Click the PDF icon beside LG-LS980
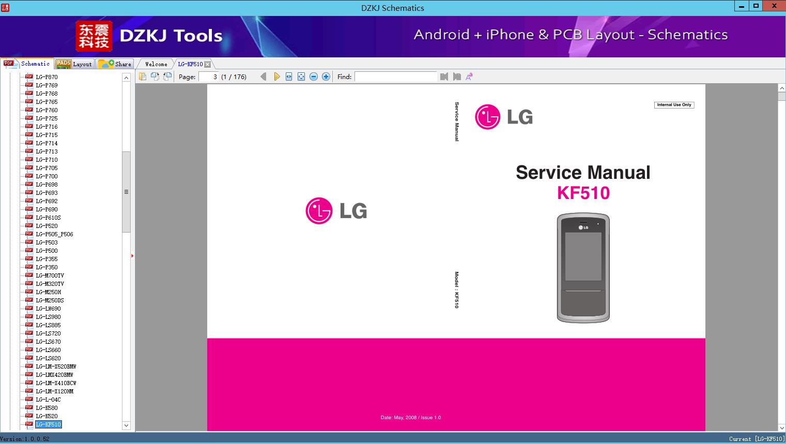 (29, 317)
